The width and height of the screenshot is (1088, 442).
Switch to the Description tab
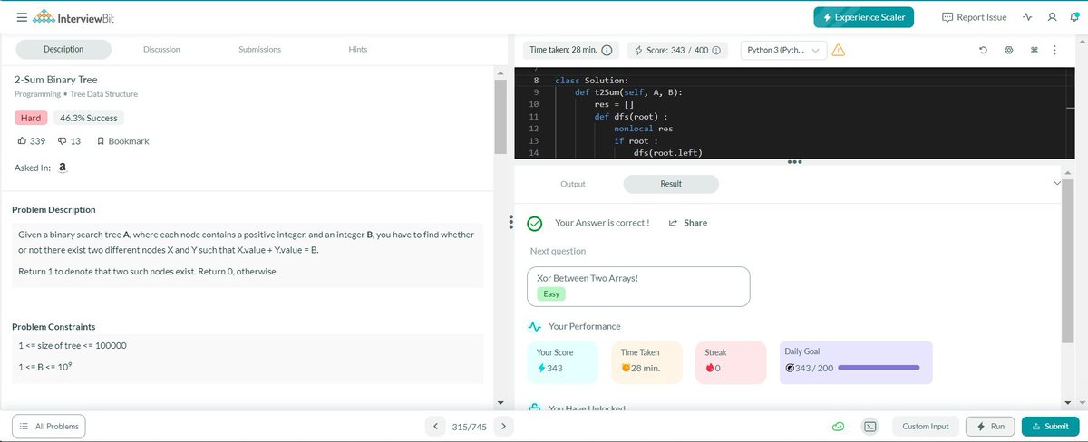pyautogui.click(x=63, y=49)
